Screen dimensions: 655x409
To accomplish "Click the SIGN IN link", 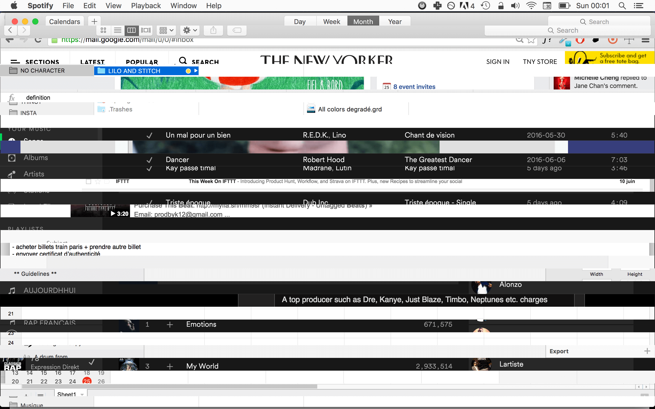I will point(498,62).
